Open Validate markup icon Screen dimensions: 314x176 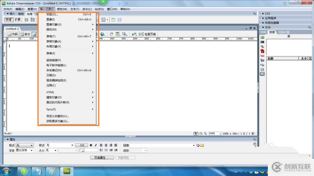point(134,34)
